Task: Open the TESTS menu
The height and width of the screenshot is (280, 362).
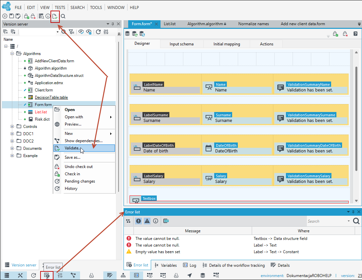Action: (60, 7)
